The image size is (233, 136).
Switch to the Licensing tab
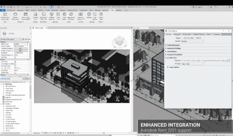tap(217, 34)
